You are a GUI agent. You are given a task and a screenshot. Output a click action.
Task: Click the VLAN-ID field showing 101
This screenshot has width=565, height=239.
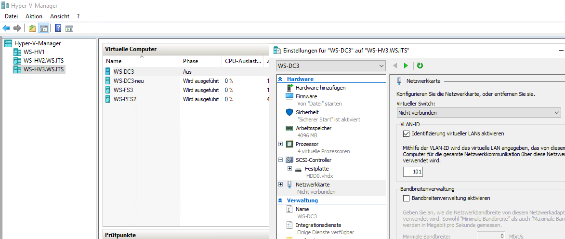[x=413, y=172]
